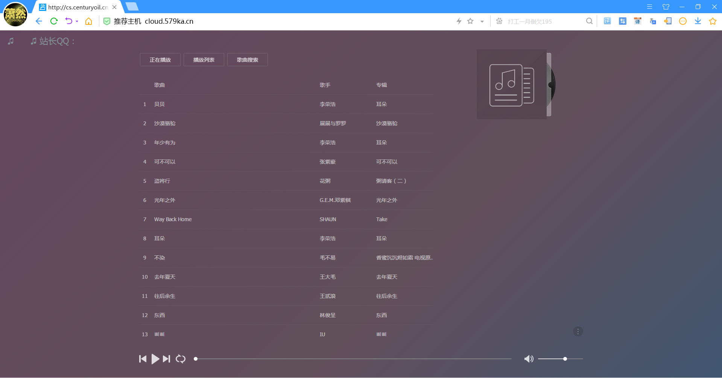
Task: Click the music note icon in the header
Action: [11, 41]
